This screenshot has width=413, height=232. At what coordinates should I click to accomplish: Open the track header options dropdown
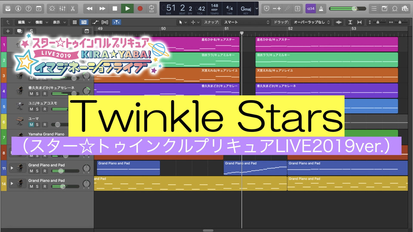(86, 31)
